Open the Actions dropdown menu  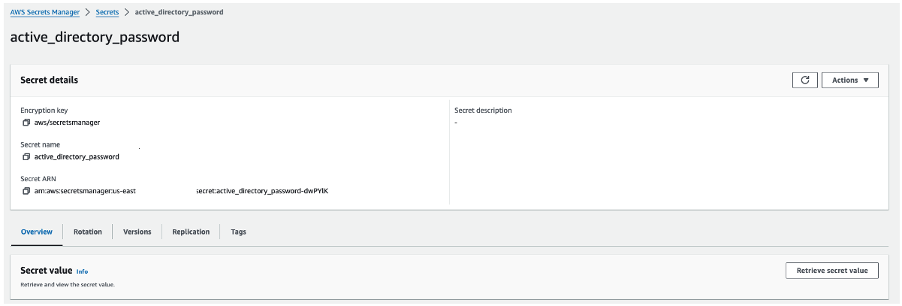tap(850, 80)
